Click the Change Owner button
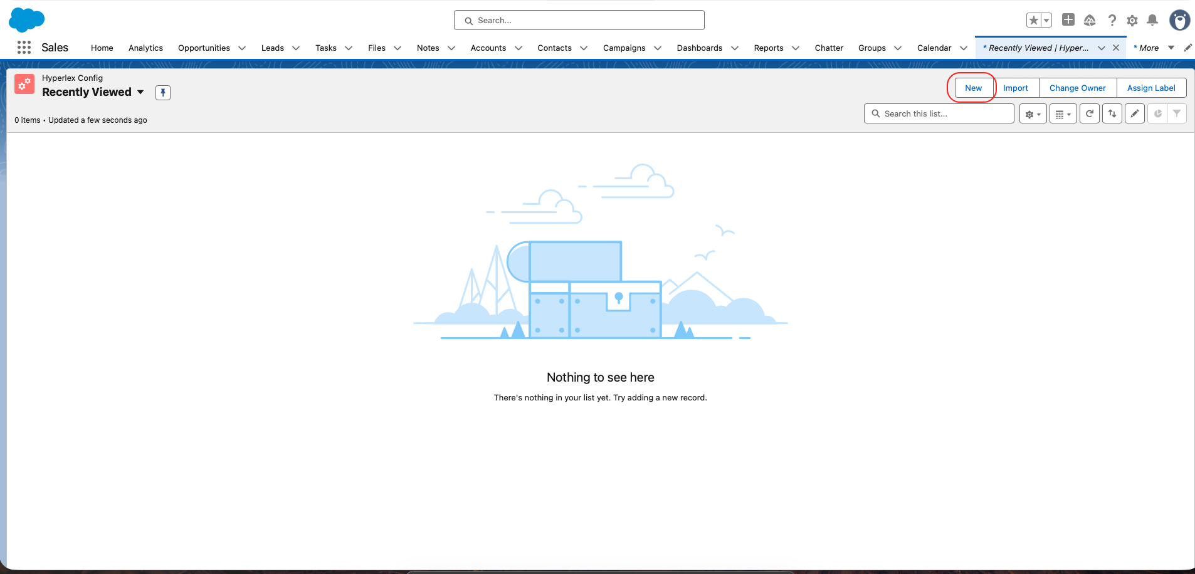Viewport: 1195px width, 574px height. pyautogui.click(x=1078, y=88)
